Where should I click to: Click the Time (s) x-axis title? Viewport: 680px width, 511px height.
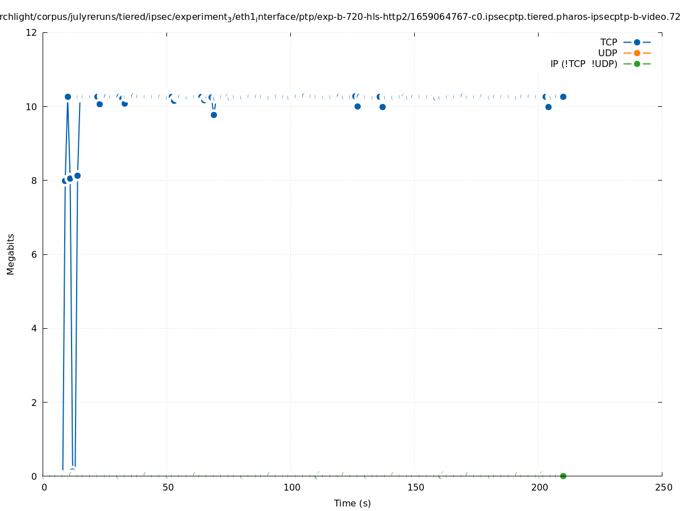352,503
